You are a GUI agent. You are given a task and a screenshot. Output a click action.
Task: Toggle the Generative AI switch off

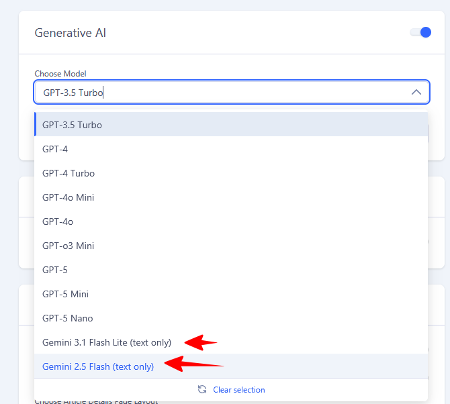point(420,32)
